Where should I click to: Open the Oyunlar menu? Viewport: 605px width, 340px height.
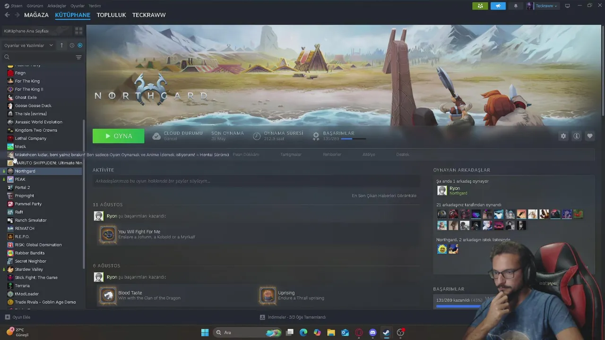78,6
